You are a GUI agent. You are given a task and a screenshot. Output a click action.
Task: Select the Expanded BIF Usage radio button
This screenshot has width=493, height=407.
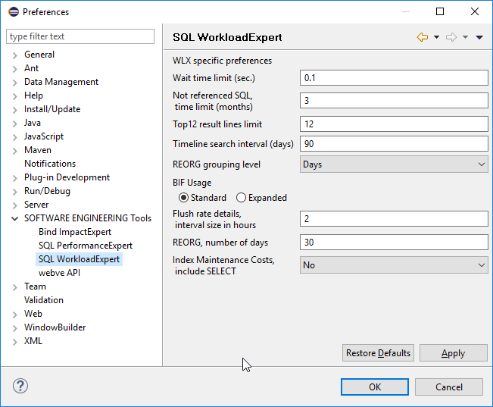pyautogui.click(x=242, y=198)
